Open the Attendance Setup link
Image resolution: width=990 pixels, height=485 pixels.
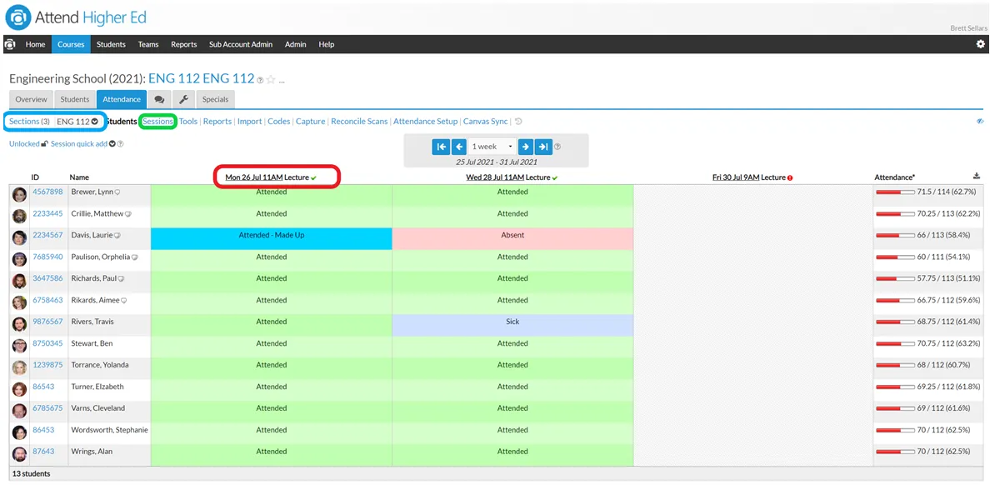coord(426,122)
